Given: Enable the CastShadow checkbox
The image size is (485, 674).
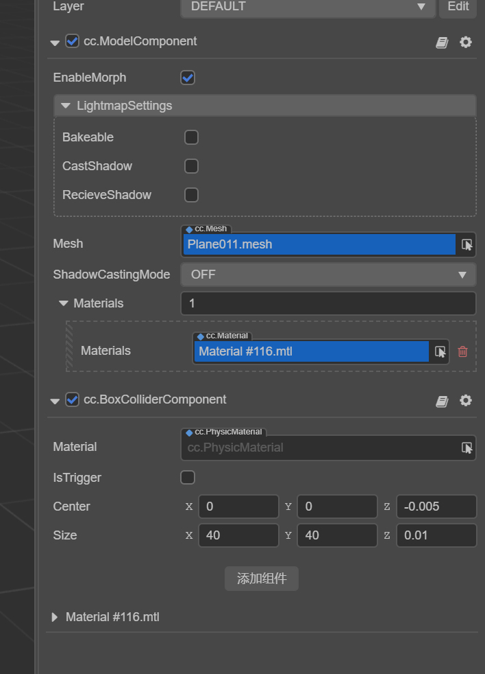Looking at the screenshot, I should click(x=192, y=166).
